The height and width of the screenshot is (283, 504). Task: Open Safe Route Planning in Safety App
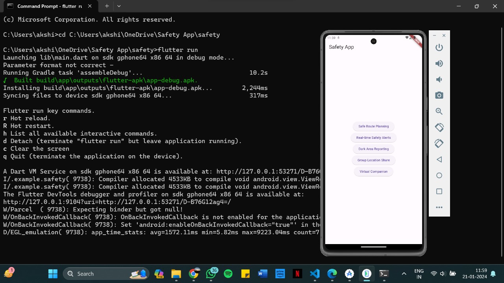[373, 126]
